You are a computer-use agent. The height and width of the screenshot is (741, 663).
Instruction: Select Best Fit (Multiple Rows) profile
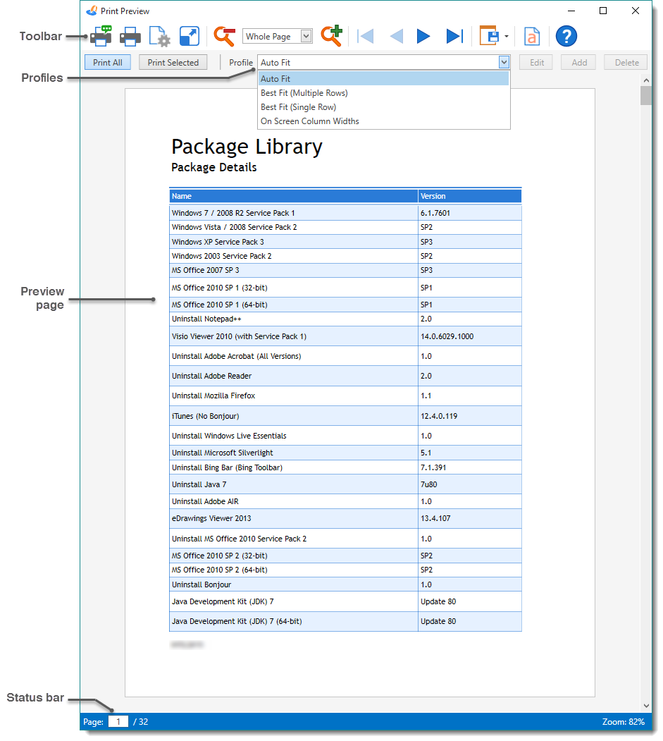[x=383, y=92]
